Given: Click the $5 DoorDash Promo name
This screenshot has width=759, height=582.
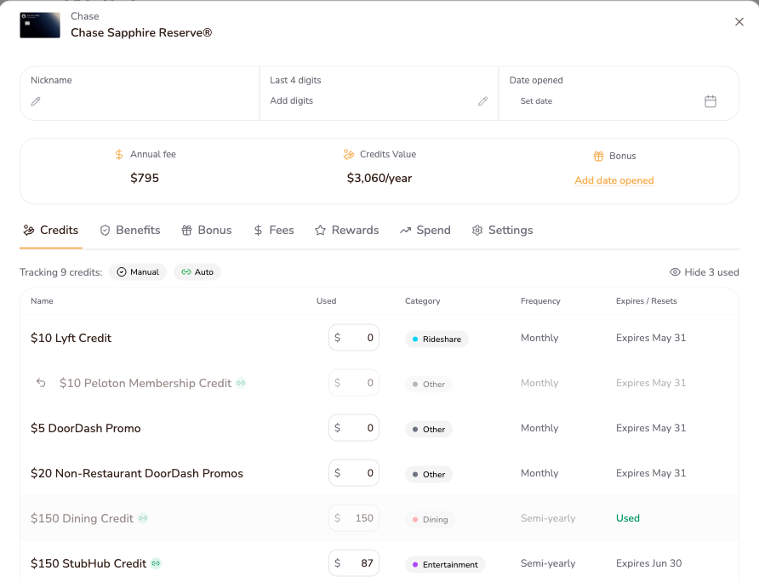Looking at the screenshot, I should [86, 428].
